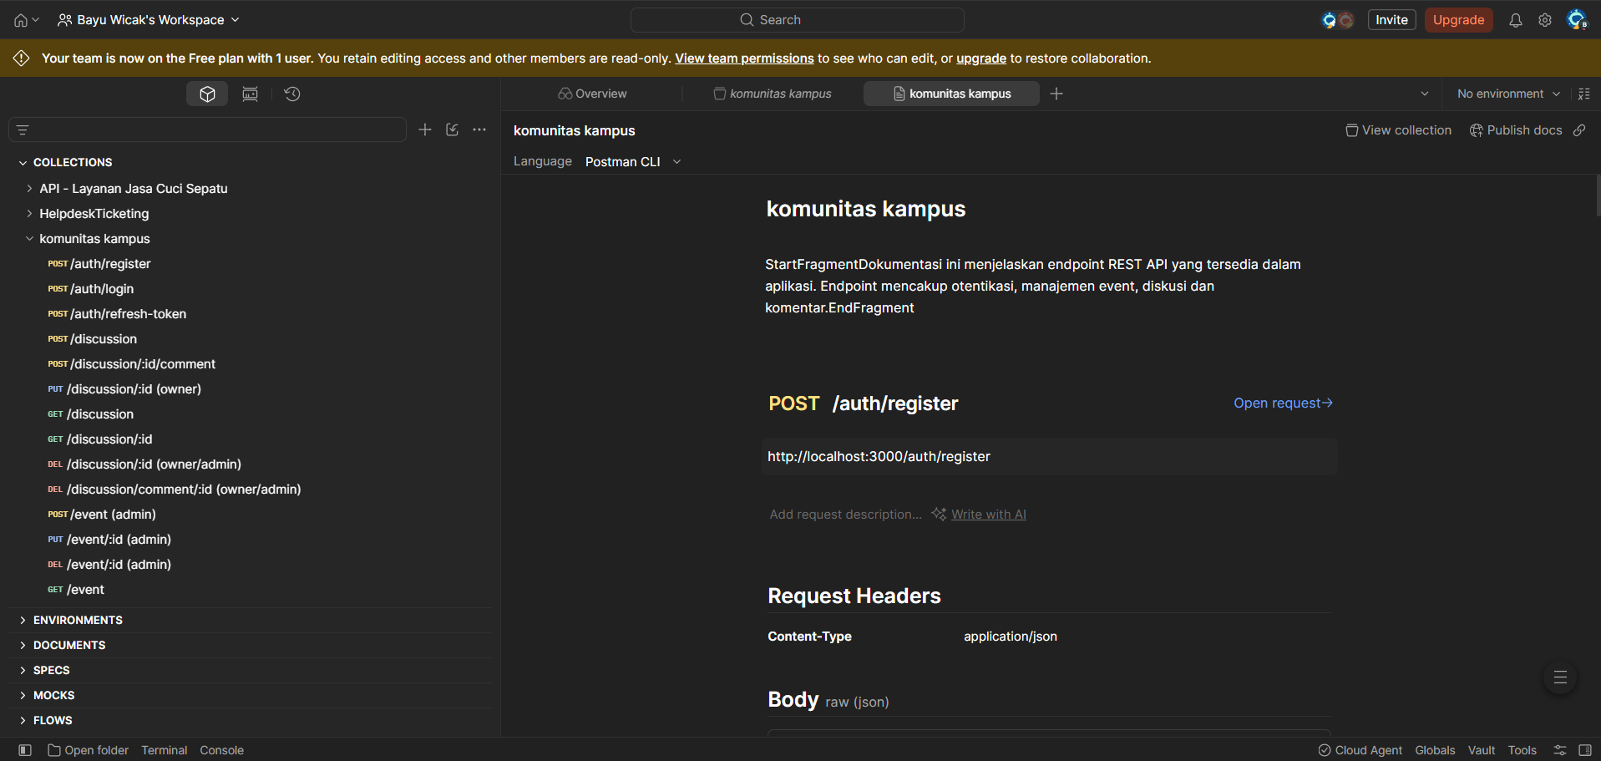This screenshot has width=1601, height=761.
Task: Click Publish docs
Action: click(1516, 130)
